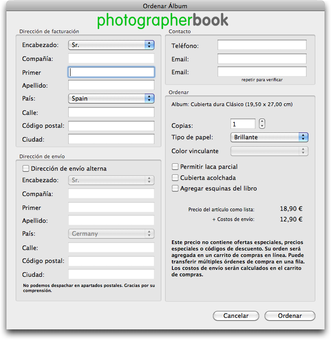This screenshot has width=331, height=340.
Task: Check the Cubierta acolchada option
Action: point(175,178)
